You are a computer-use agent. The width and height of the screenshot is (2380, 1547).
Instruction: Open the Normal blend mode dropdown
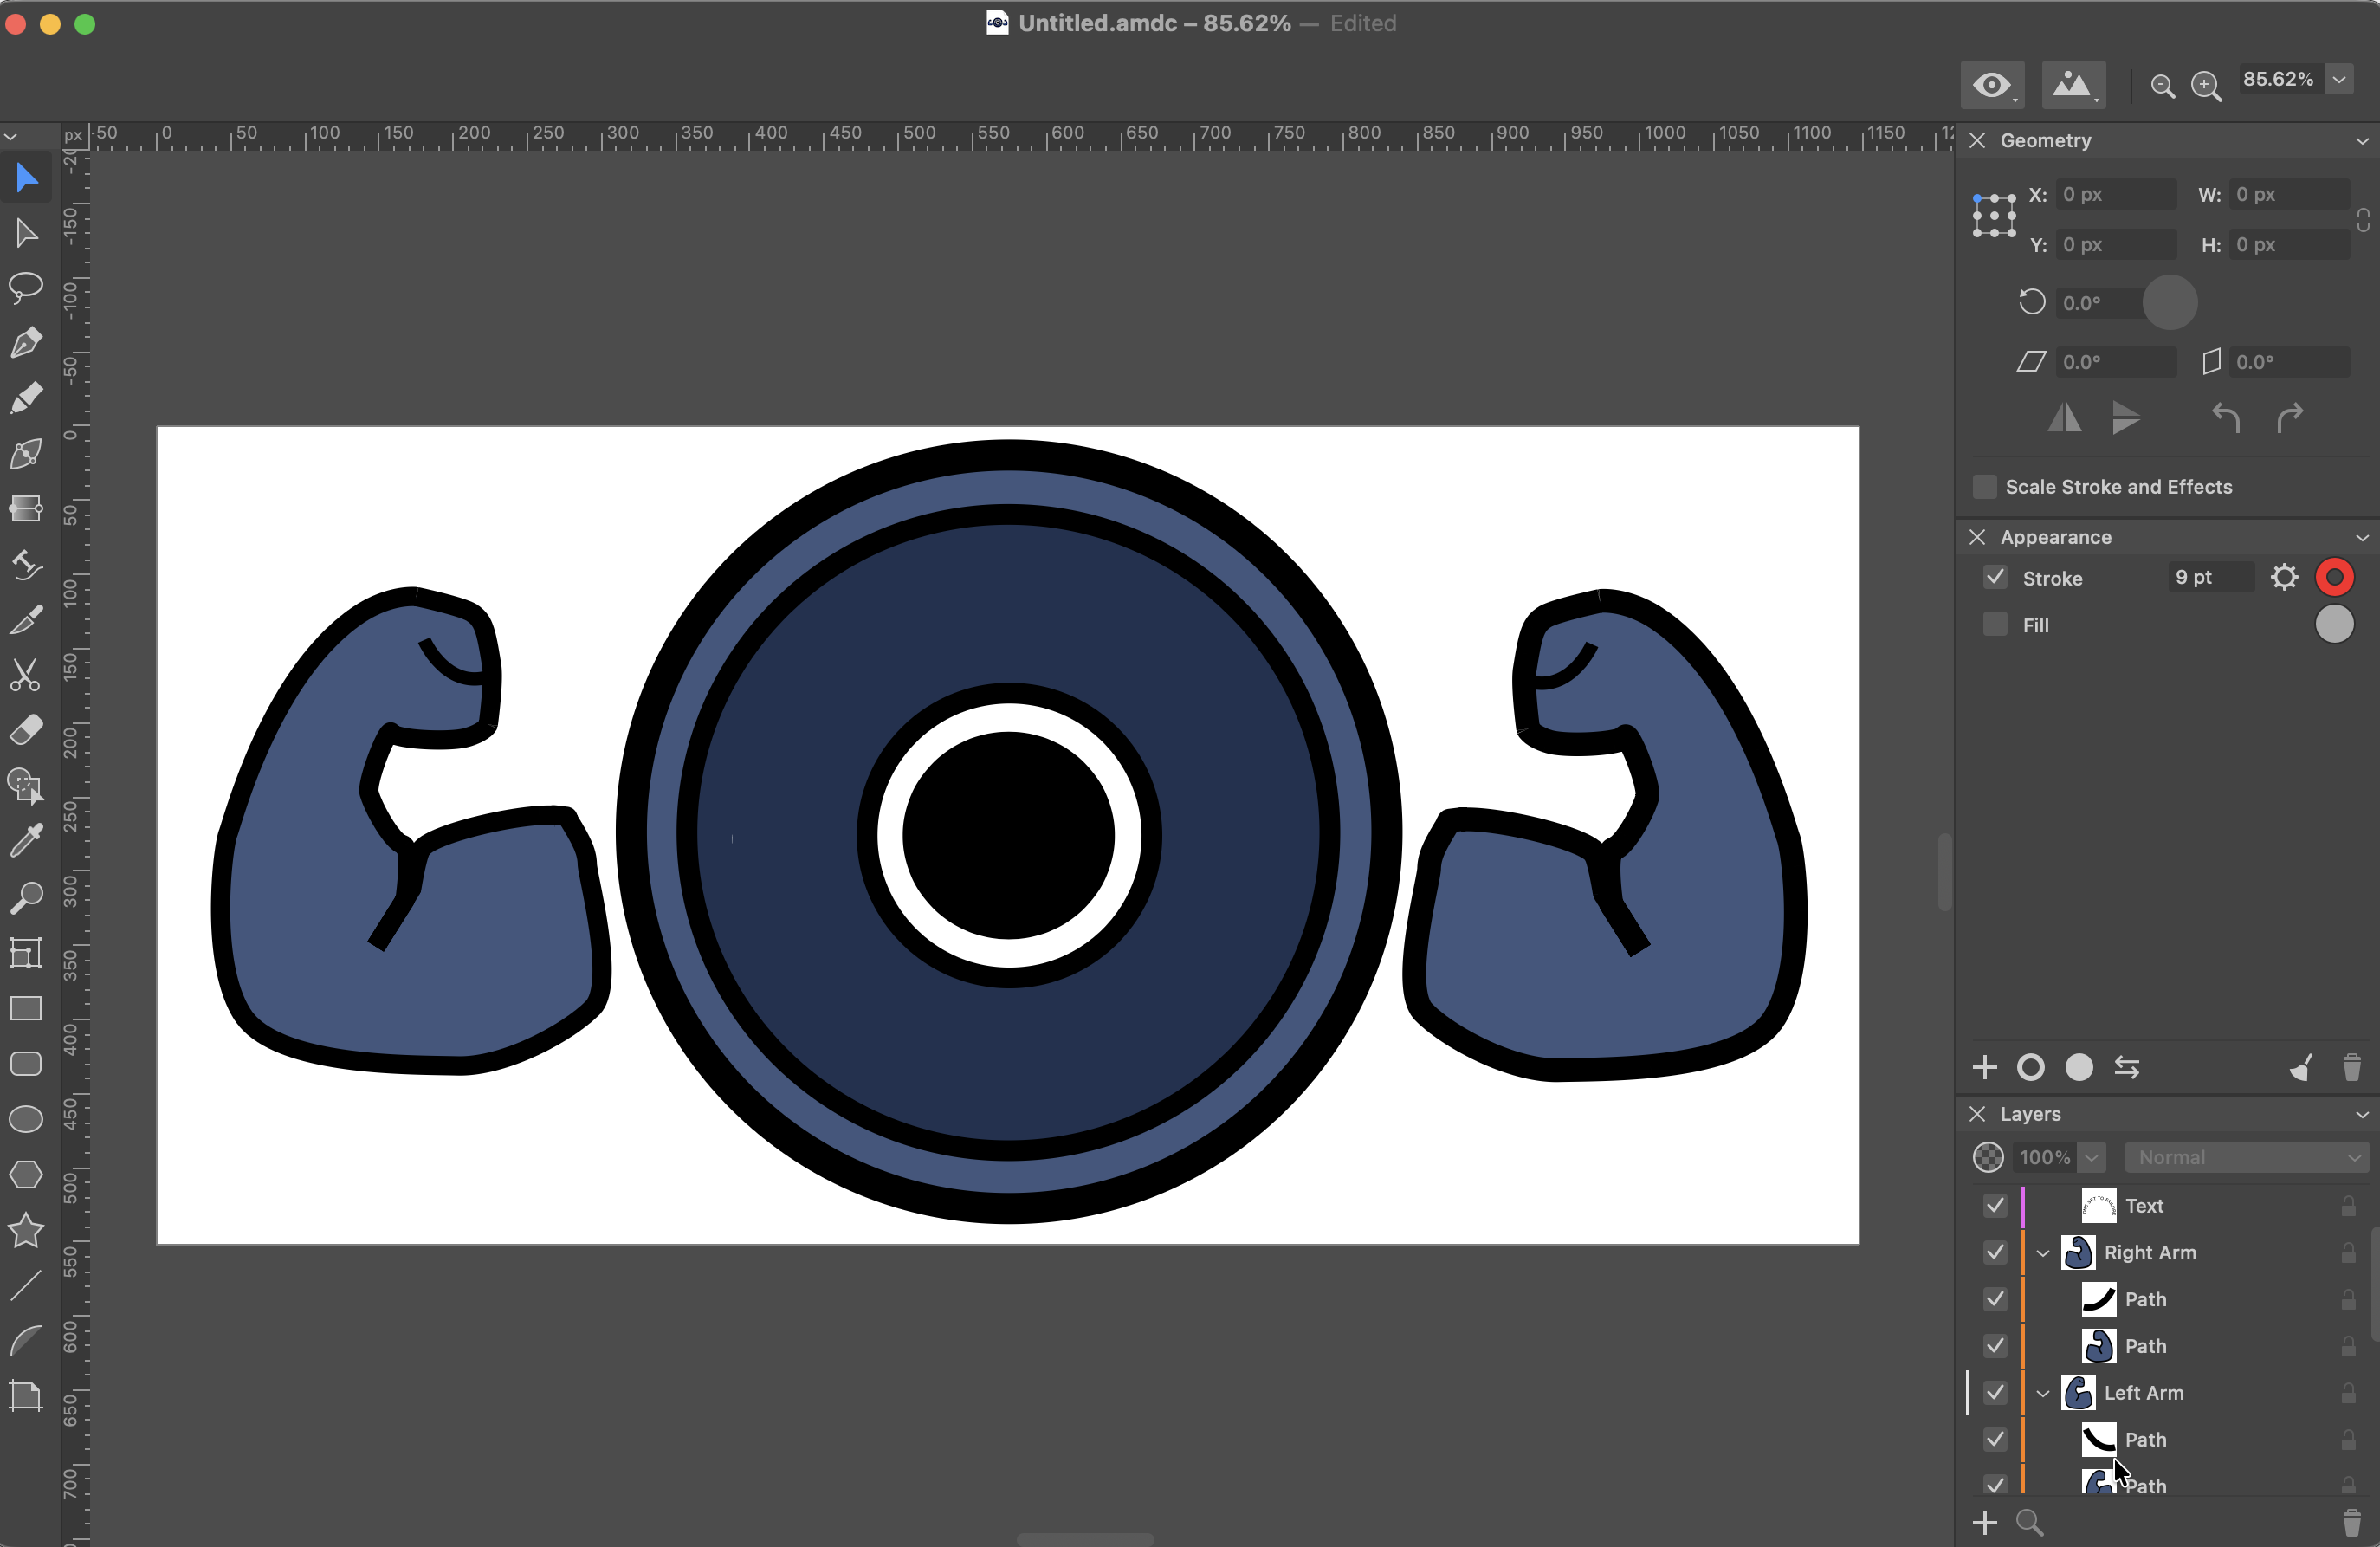pyautogui.click(x=2246, y=1157)
